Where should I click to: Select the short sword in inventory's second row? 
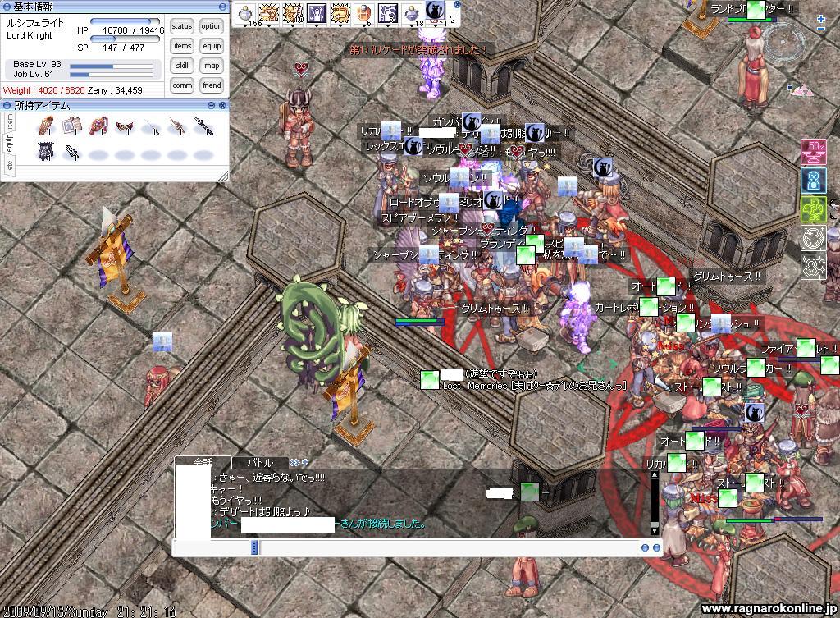(72, 152)
